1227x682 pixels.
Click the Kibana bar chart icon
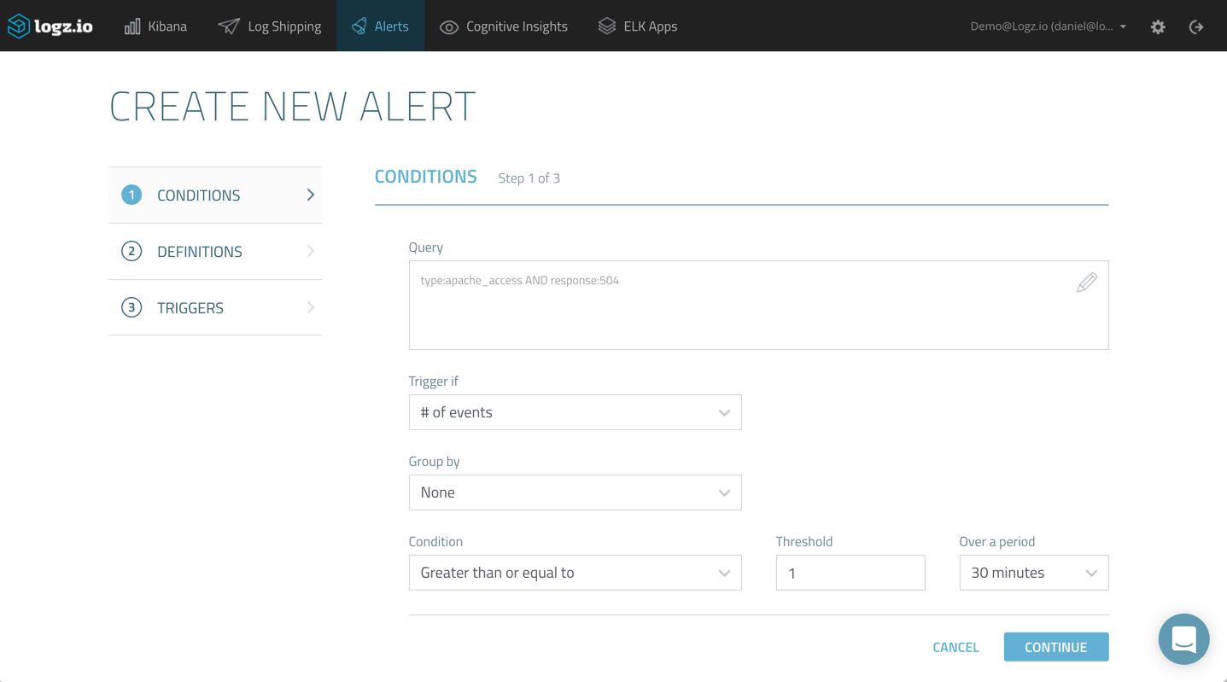click(132, 26)
